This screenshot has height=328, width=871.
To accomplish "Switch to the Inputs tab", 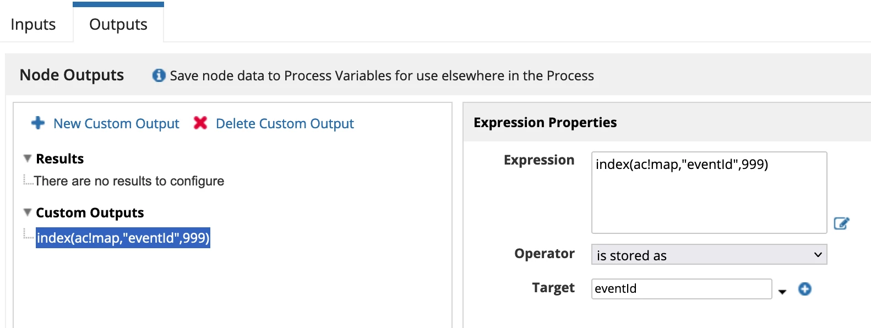I will click(33, 24).
